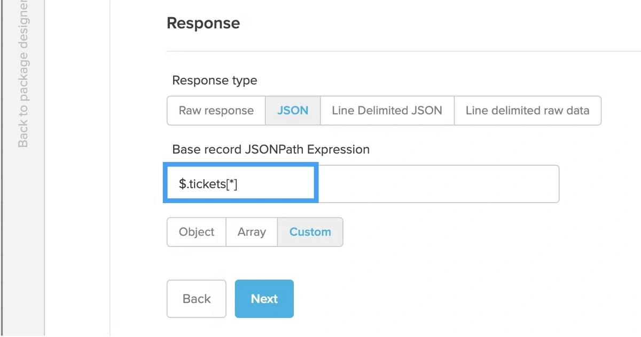Click empty right side of JSONPath field
641x337 pixels.
pyautogui.click(x=438, y=184)
